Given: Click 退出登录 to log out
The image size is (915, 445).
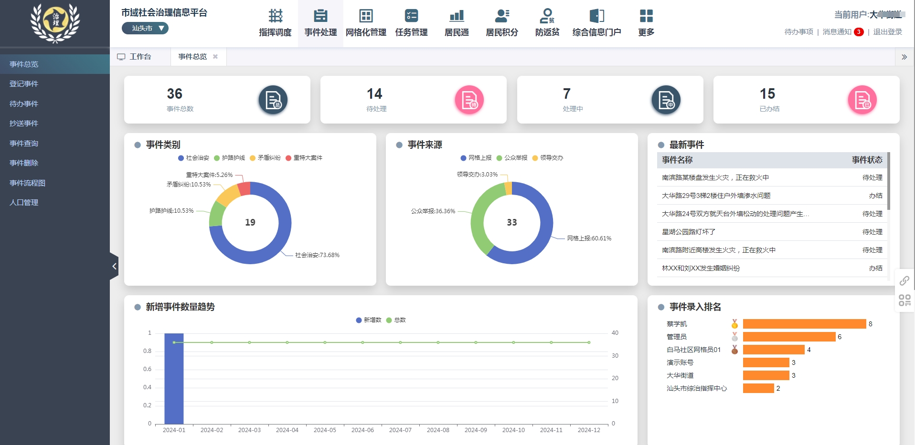Looking at the screenshot, I should pyautogui.click(x=887, y=32).
